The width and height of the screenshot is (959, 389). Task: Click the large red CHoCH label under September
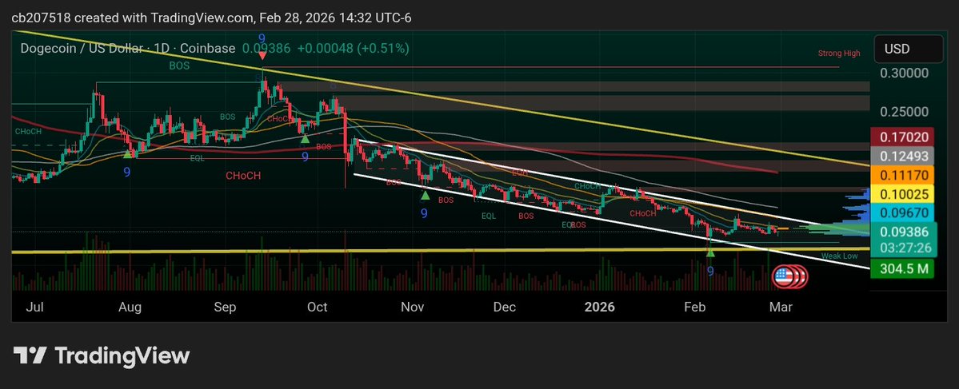[x=243, y=176]
